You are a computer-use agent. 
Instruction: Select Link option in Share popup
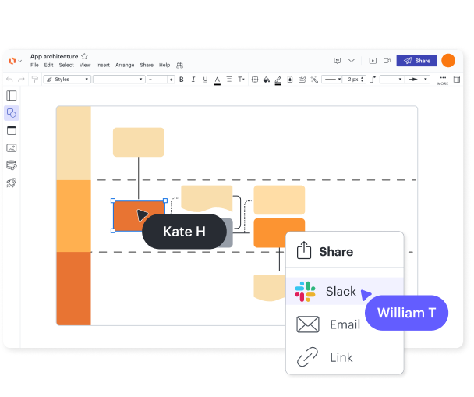340,357
